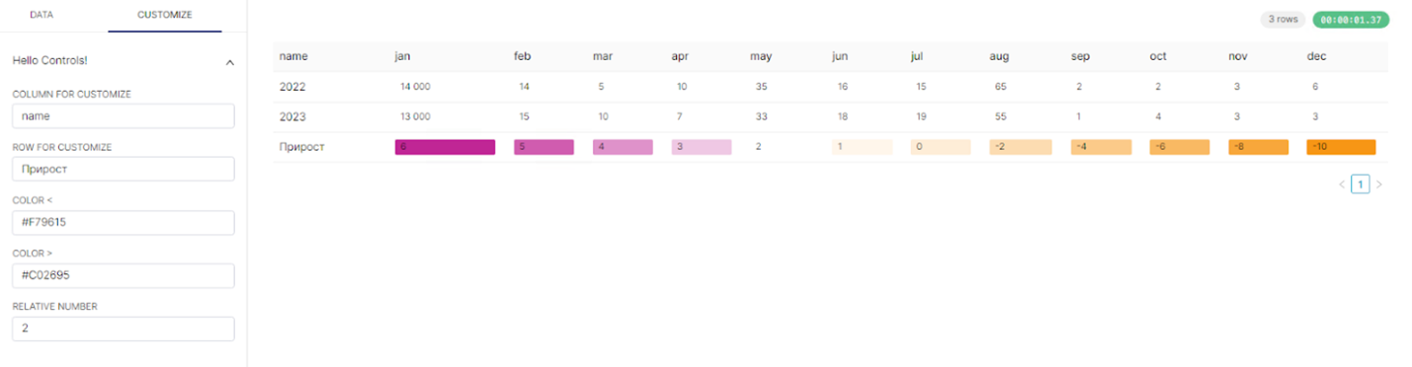Edit the COLOR > hex value field

tap(124, 275)
